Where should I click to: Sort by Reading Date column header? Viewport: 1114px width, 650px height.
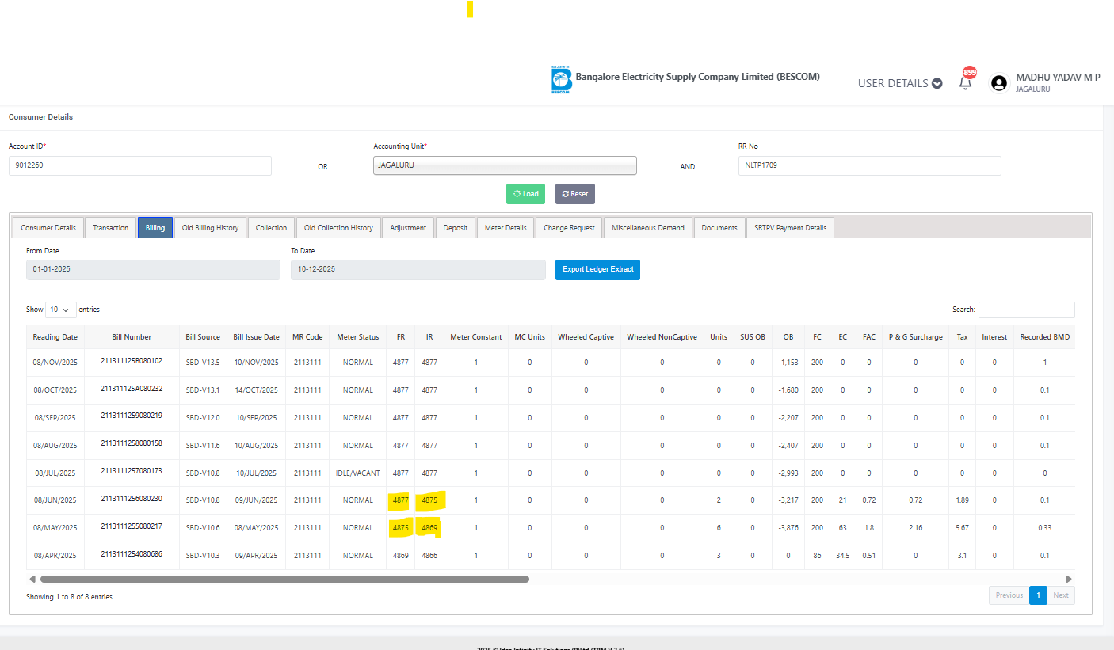pyautogui.click(x=55, y=337)
